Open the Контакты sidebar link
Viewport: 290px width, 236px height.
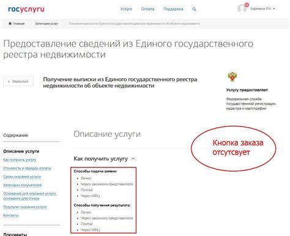pos(11,215)
